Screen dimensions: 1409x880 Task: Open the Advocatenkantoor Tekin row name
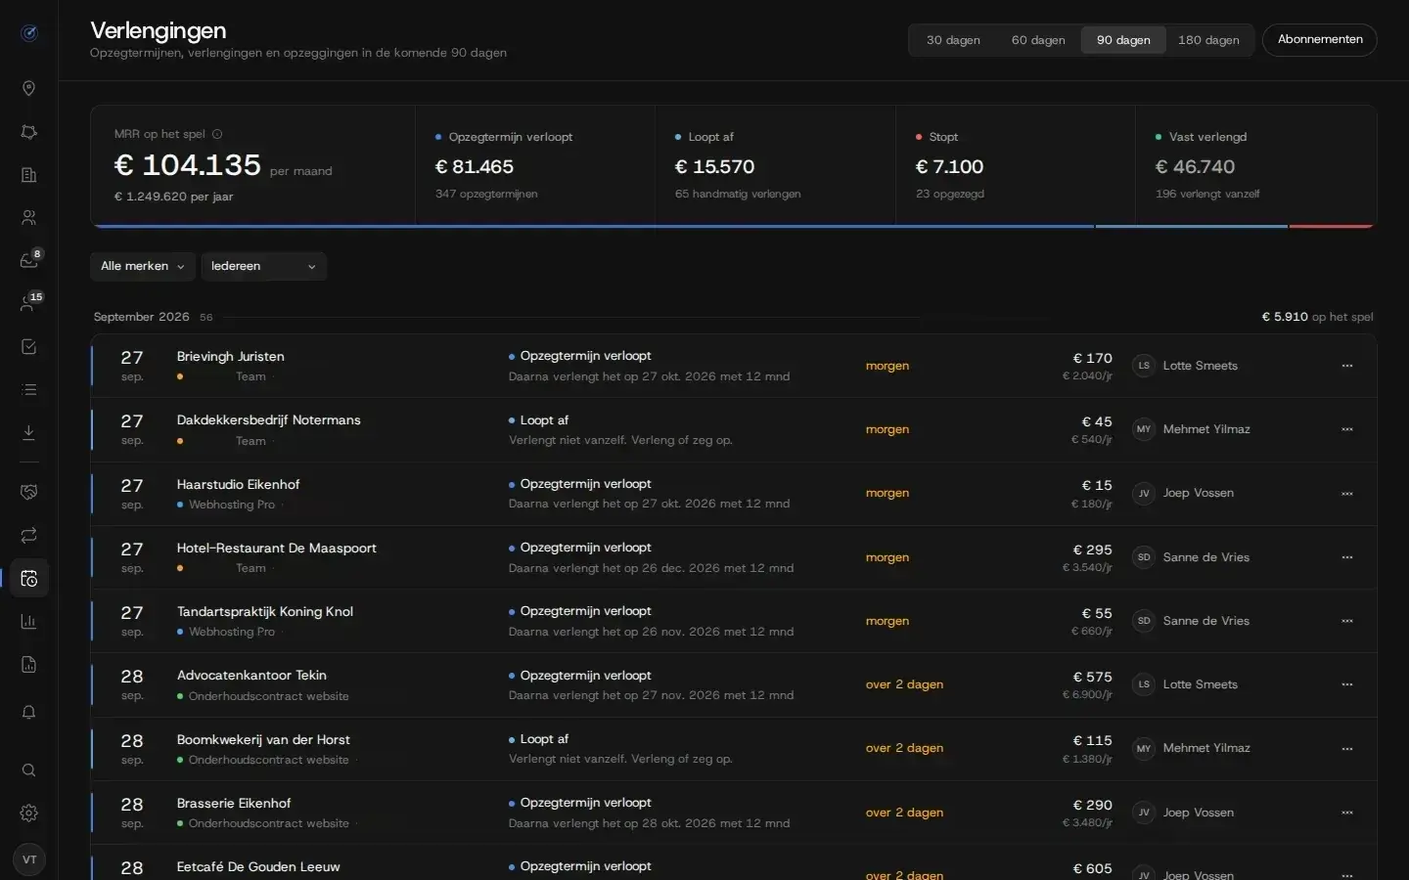pyautogui.click(x=251, y=676)
